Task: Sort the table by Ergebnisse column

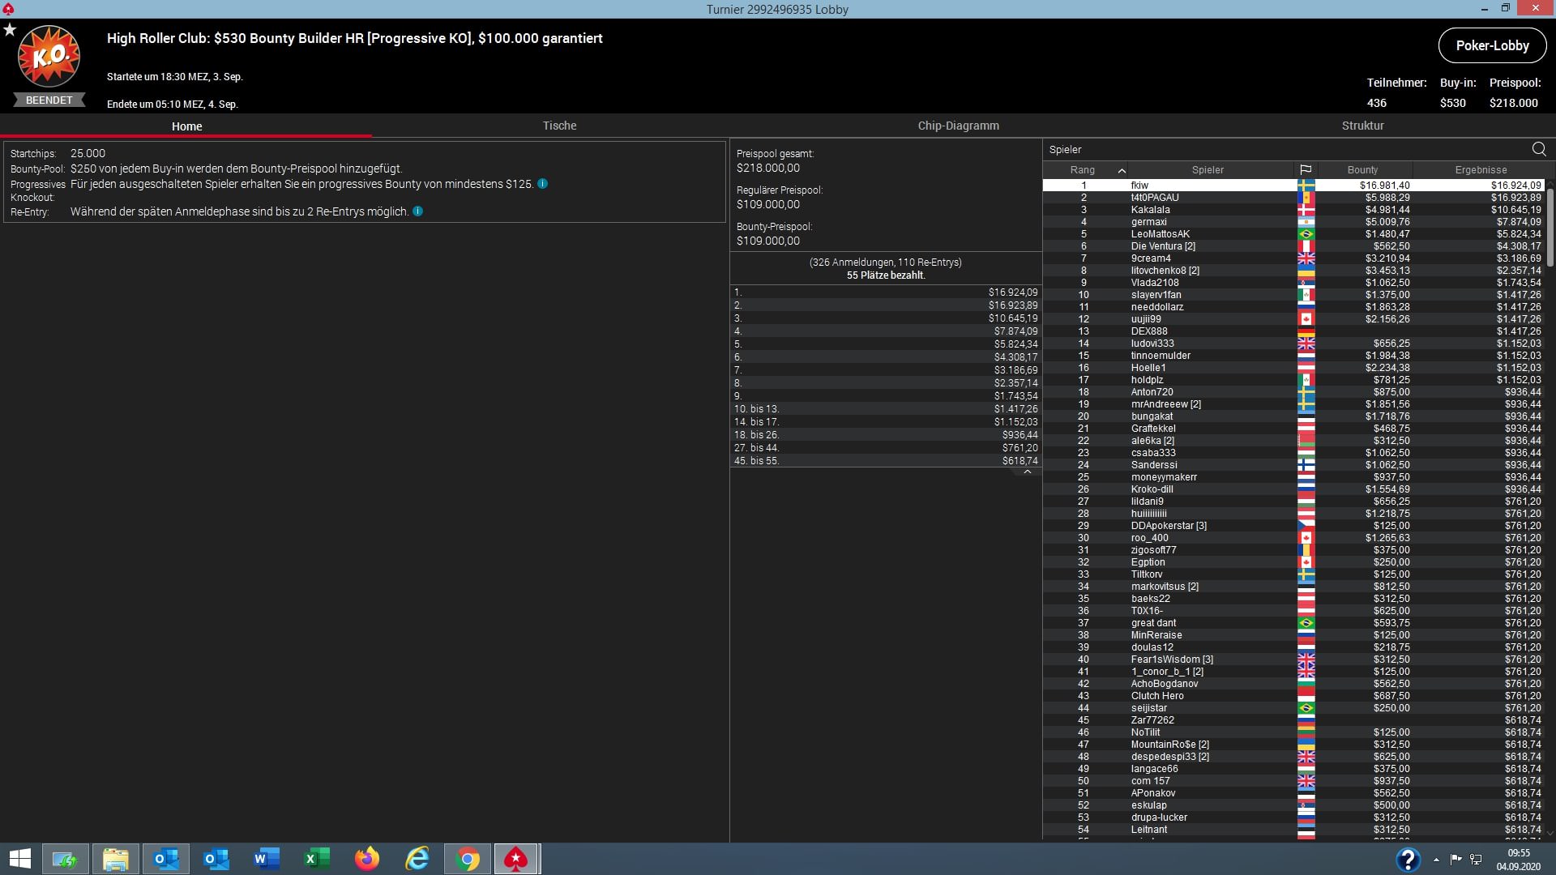Action: pyautogui.click(x=1481, y=170)
